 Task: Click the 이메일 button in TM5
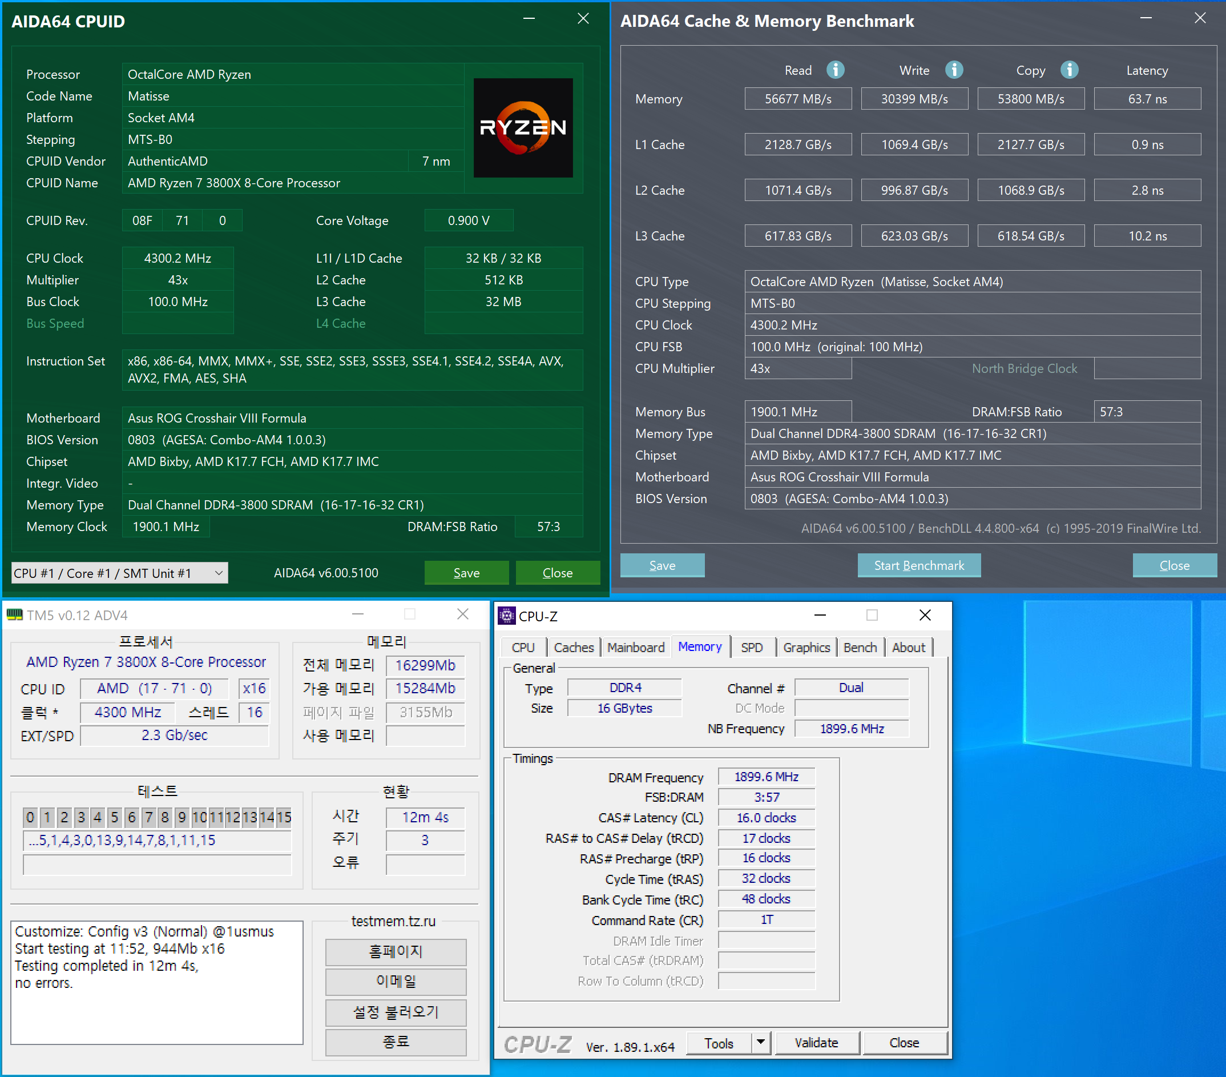point(396,982)
